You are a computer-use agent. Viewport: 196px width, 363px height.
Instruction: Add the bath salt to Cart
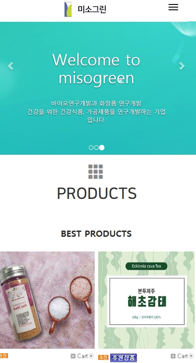coord(82,356)
